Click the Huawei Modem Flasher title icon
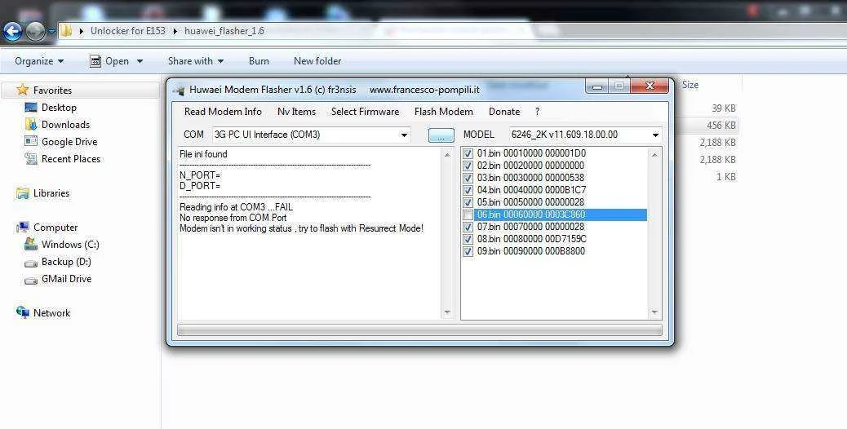The width and height of the screenshot is (847, 429). [178, 90]
